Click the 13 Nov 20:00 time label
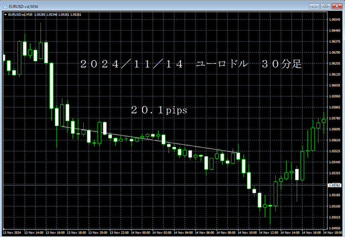This screenshot has height=237, width=345. [x=98, y=232]
